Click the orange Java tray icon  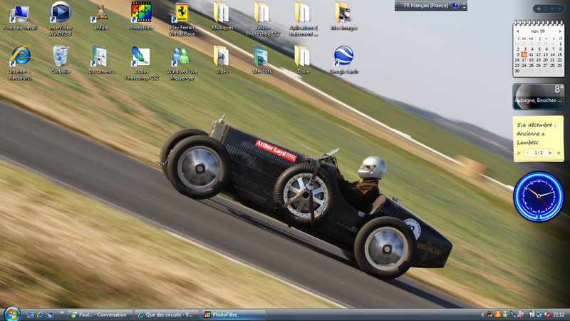(497, 314)
